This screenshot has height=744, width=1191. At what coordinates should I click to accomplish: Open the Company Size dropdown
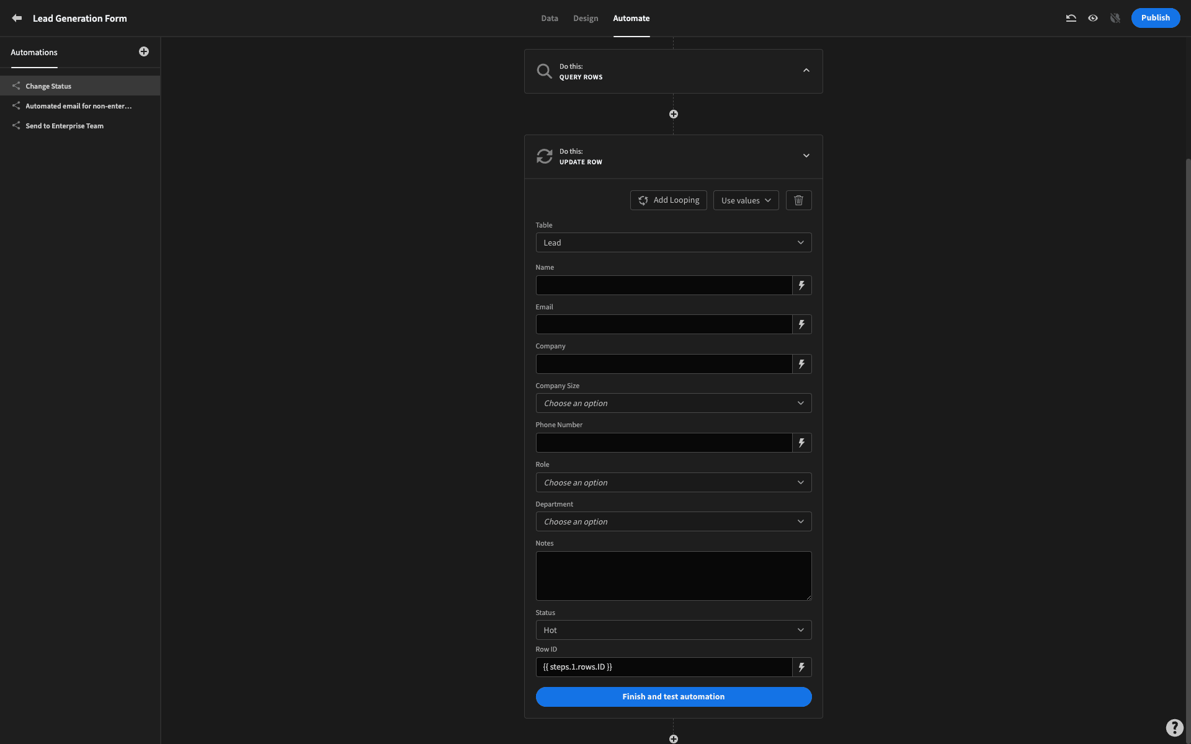pos(673,402)
